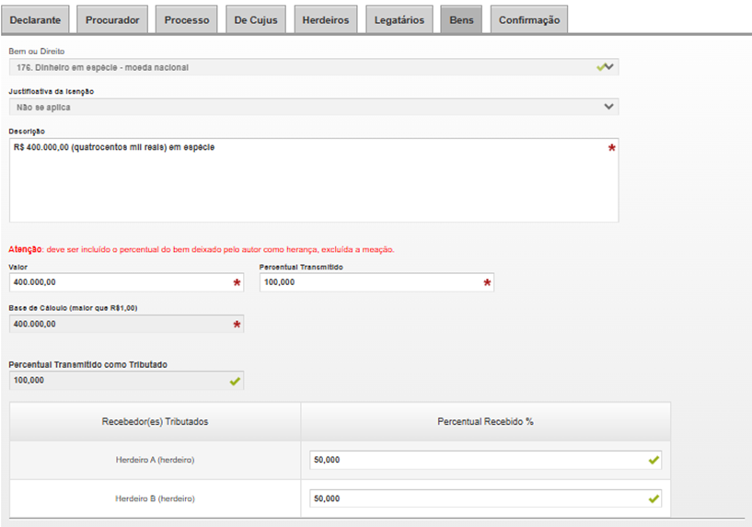
Task: Click the Valor input field
Action: coord(120,282)
